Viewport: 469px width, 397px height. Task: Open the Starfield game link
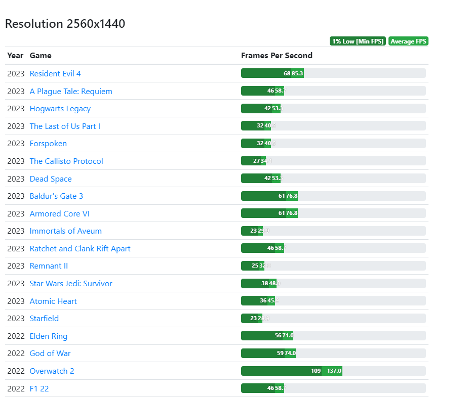tap(44, 319)
